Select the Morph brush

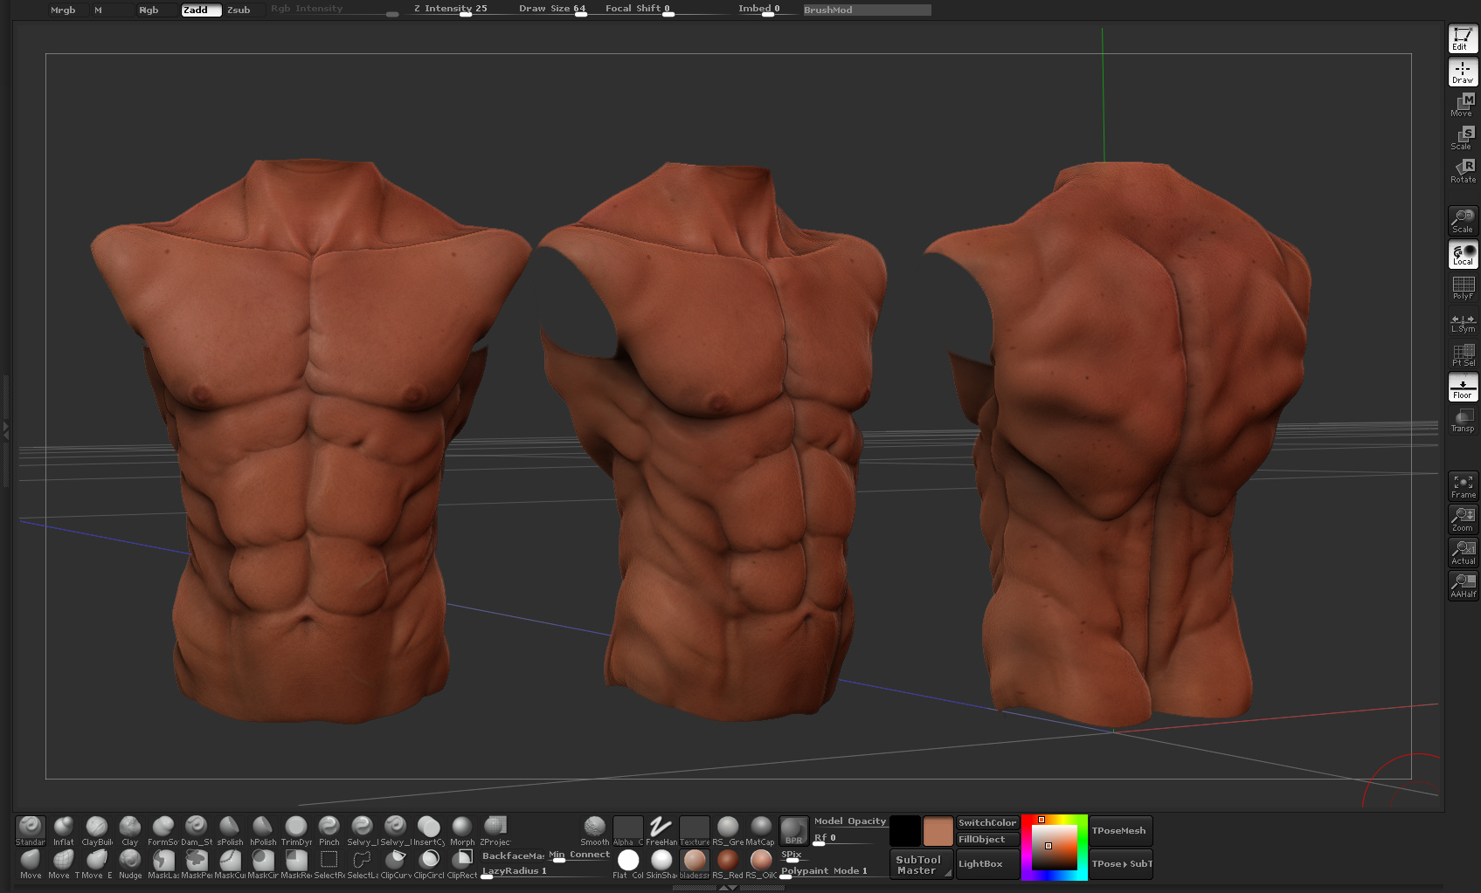pyautogui.click(x=462, y=830)
